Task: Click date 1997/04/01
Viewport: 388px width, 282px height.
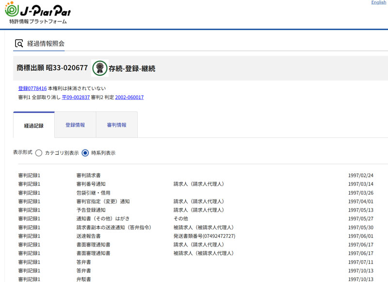Action: pos(360,201)
